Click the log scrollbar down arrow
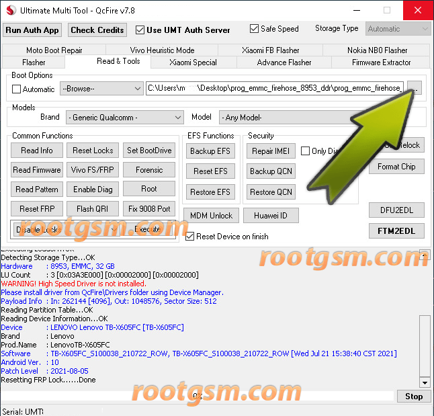The width and height of the screenshot is (434, 416). click(x=425, y=382)
